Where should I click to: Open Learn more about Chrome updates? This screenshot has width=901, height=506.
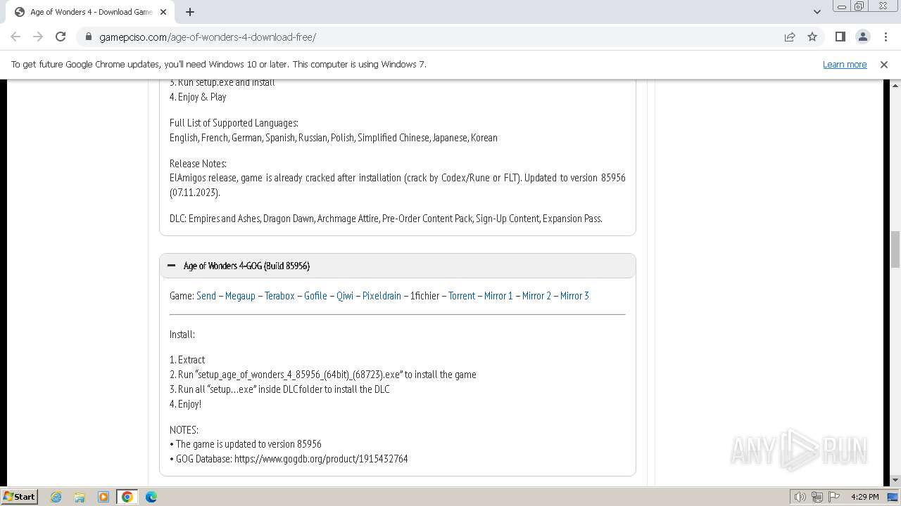tap(845, 64)
